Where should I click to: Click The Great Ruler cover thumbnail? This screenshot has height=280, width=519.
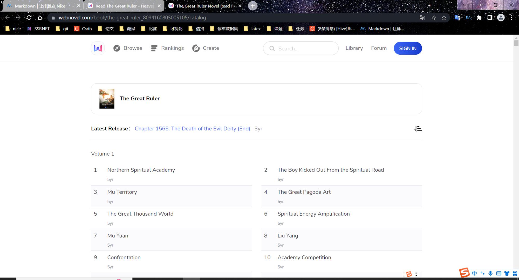(107, 99)
